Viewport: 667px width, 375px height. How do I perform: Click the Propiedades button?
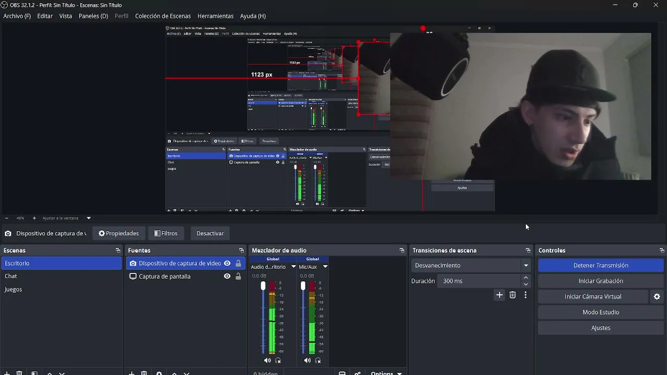click(x=119, y=233)
